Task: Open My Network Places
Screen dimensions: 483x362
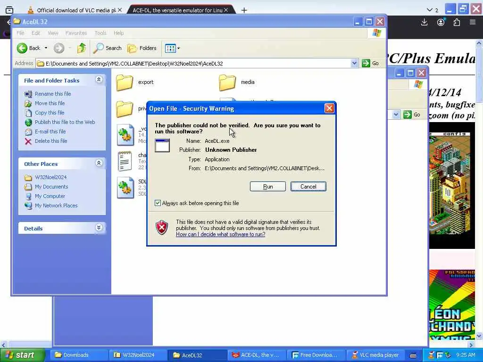Action: pos(56,206)
